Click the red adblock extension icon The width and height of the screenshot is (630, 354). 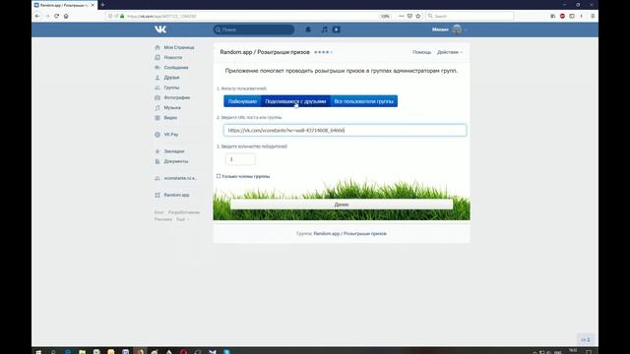pos(562,16)
